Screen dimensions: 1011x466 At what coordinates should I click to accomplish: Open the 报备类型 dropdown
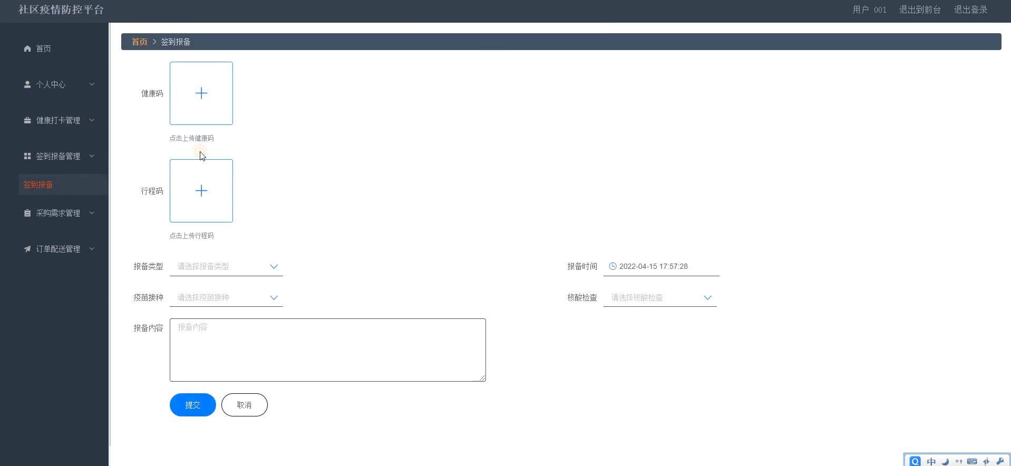tap(226, 267)
